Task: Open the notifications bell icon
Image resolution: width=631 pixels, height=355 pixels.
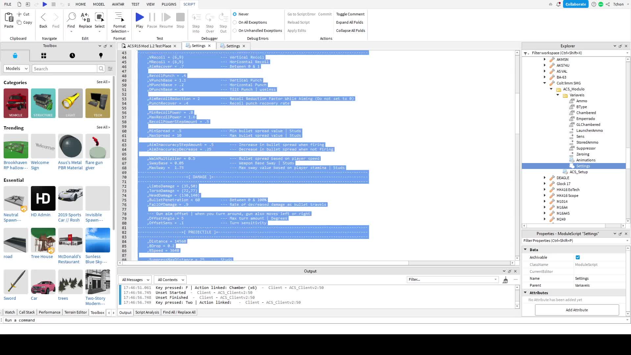Action: click(x=558, y=4)
